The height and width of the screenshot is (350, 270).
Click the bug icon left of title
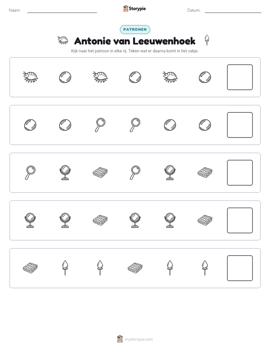(x=63, y=40)
